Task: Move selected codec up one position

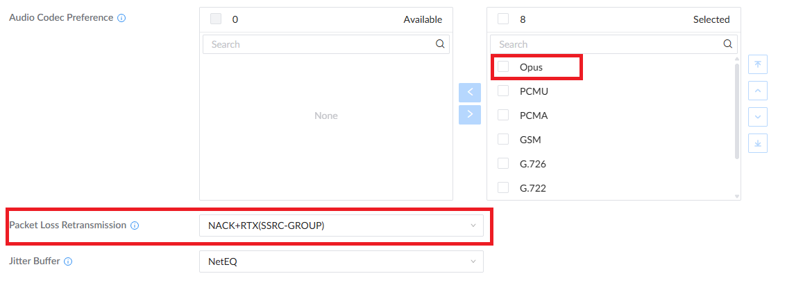Action: point(758,91)
